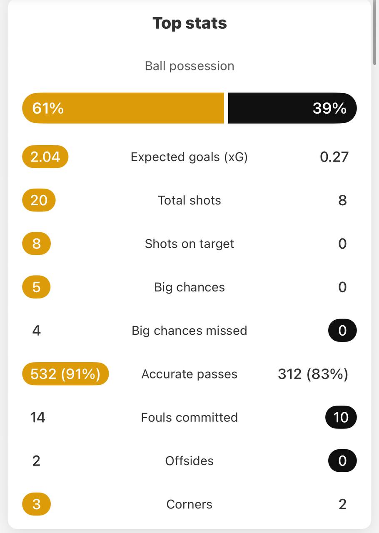
Task: Tap the black 0 offsides badge
Action: click(x=342, y=461)
